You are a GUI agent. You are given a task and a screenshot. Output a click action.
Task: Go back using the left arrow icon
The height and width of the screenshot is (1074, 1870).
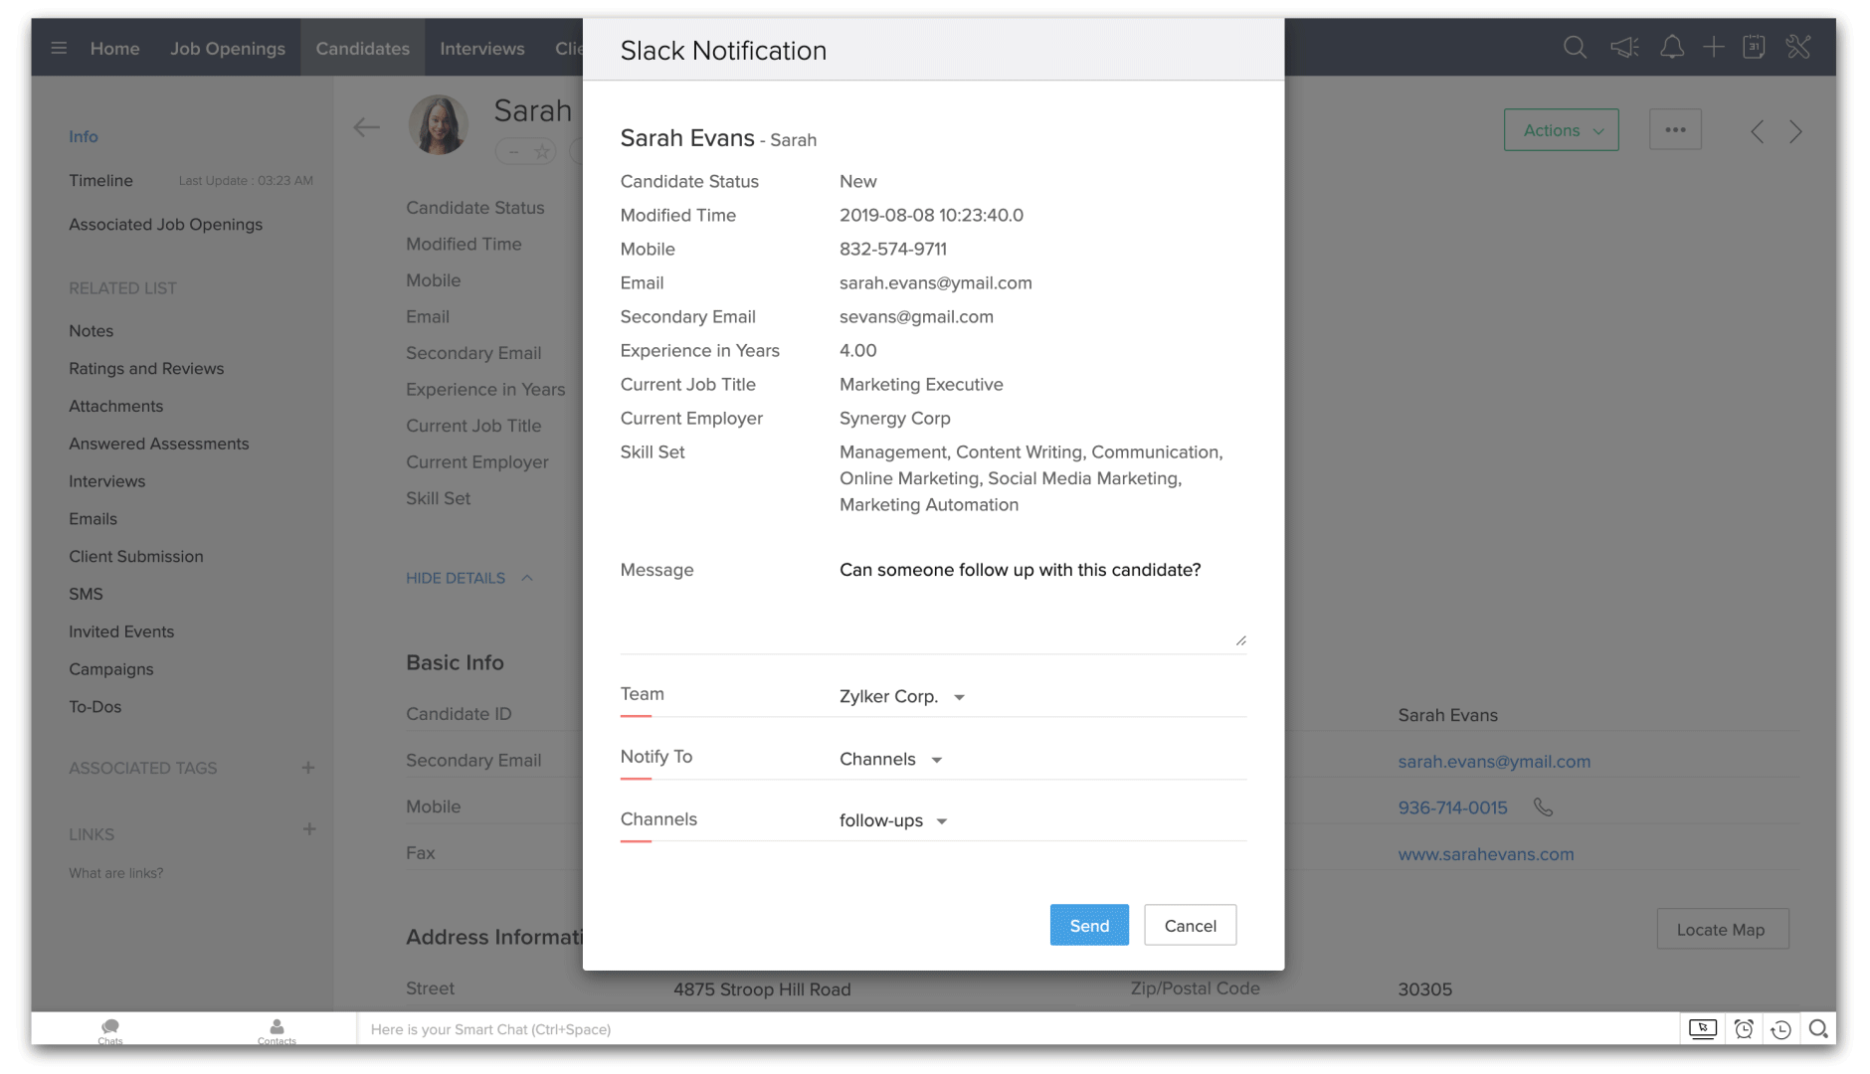pyautogui.click(x=366, y=127)
